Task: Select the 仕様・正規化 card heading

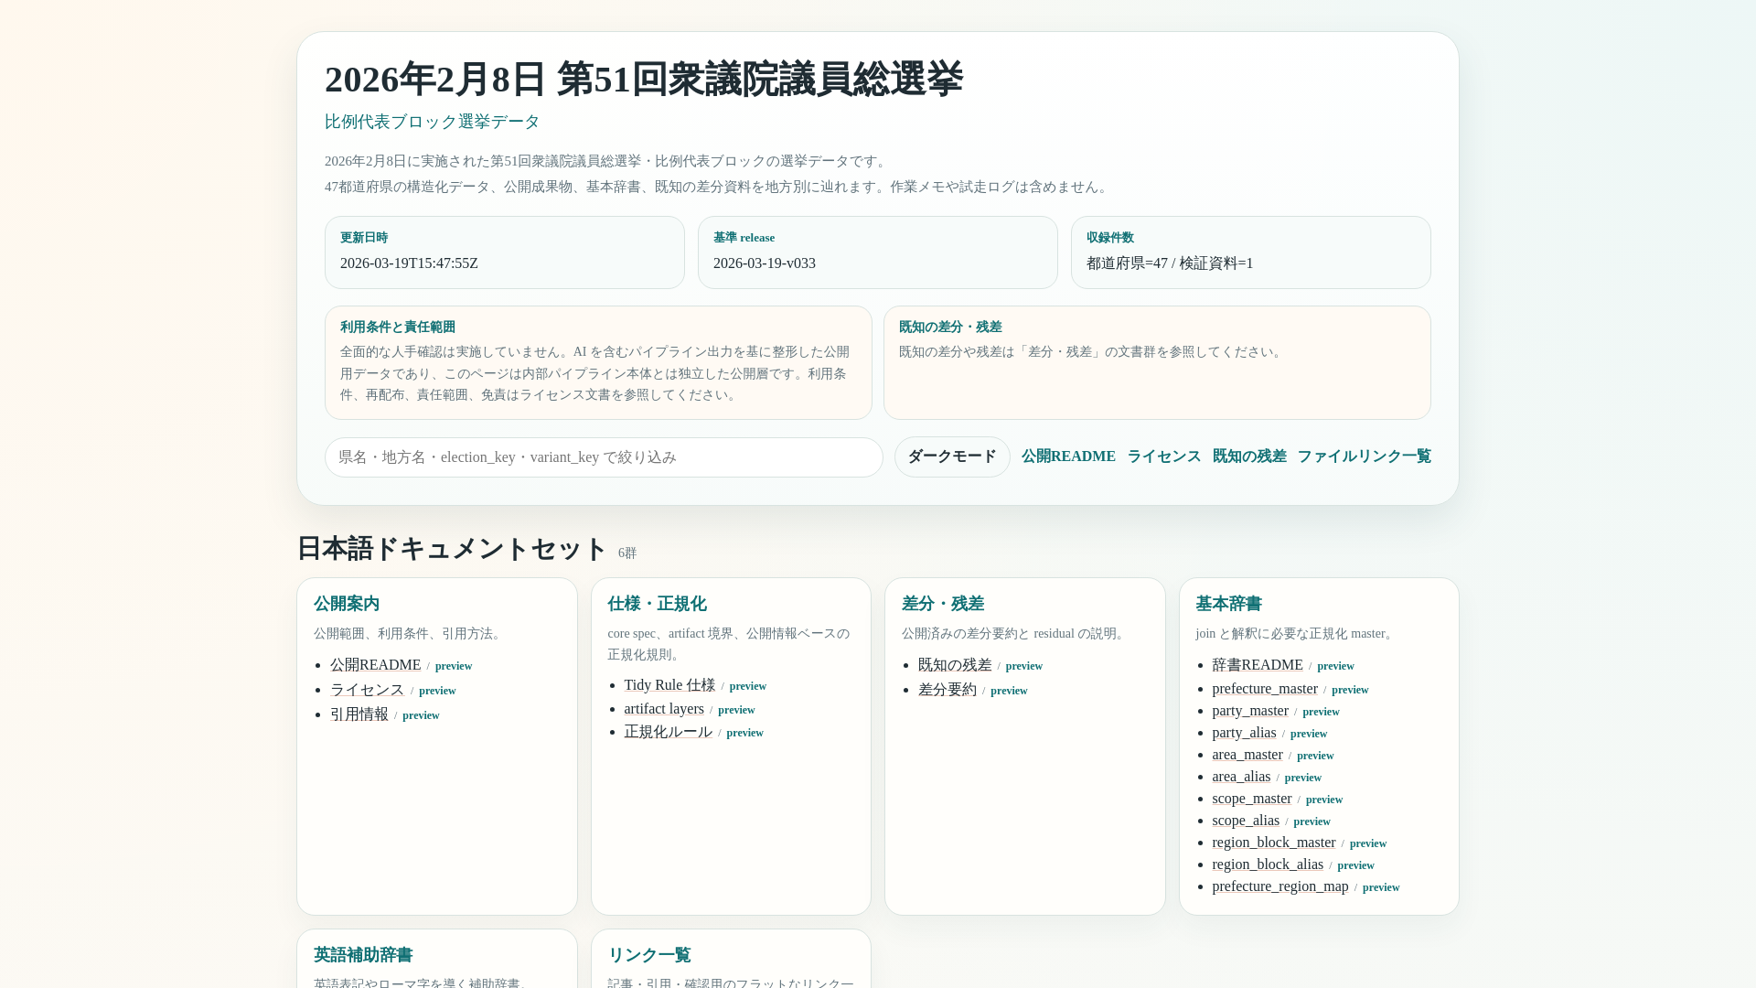Action: pos(657,604)
